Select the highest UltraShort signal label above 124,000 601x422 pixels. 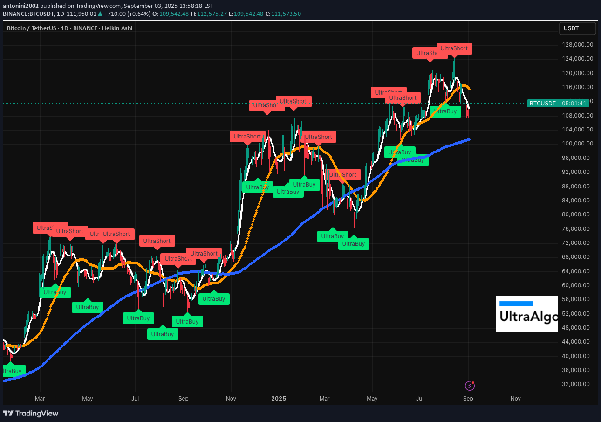[x=454, y=48]
